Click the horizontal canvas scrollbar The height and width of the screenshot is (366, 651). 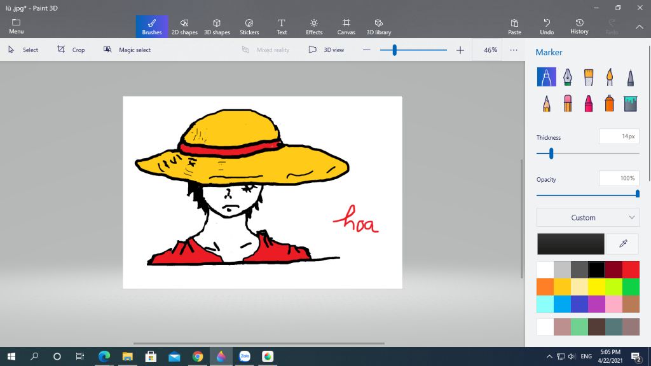click(259, 344)
